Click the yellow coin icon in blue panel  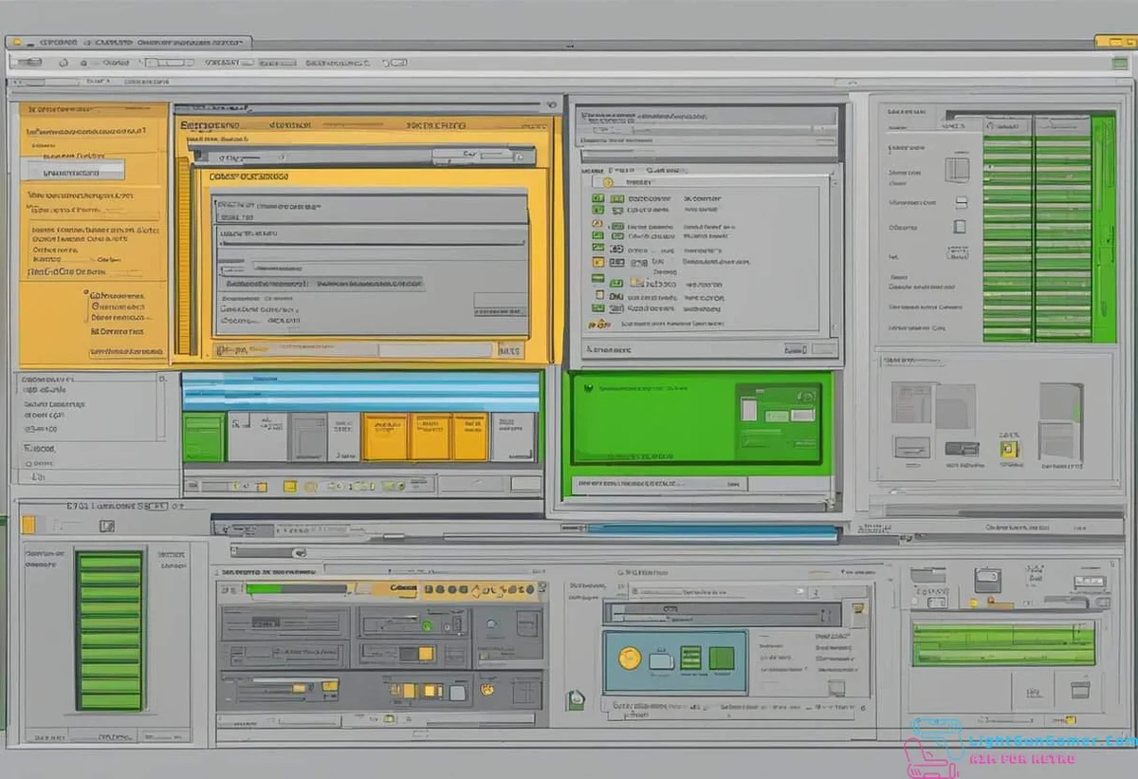tap(629, 658)
